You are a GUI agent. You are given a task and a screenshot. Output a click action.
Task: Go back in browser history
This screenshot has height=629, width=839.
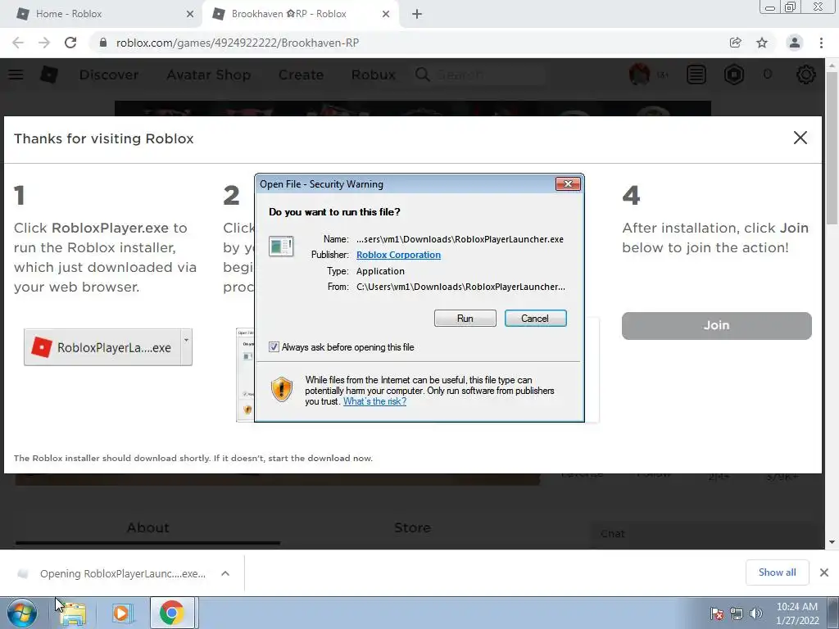[18, 43]
